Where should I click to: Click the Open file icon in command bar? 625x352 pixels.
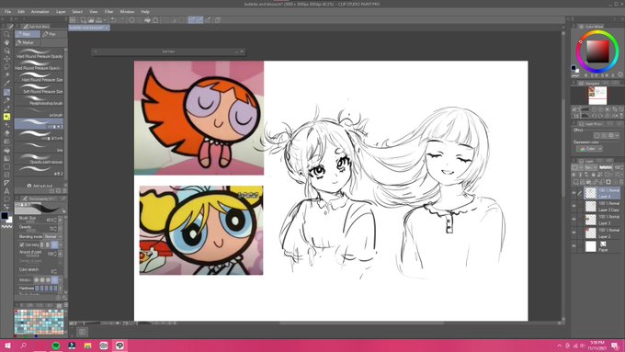pyautogui.click(x=91, y=19)
